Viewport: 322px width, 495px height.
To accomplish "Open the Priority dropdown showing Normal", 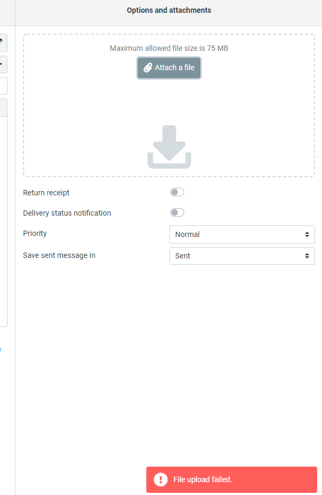I will click(x=241, y=234).
